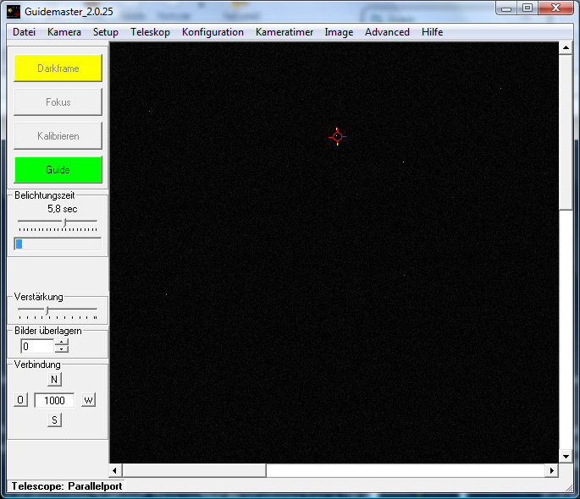Open the Datei menu

25,32
